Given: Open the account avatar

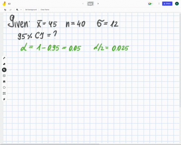Looking at the screenshot, I should pos(177,4).
